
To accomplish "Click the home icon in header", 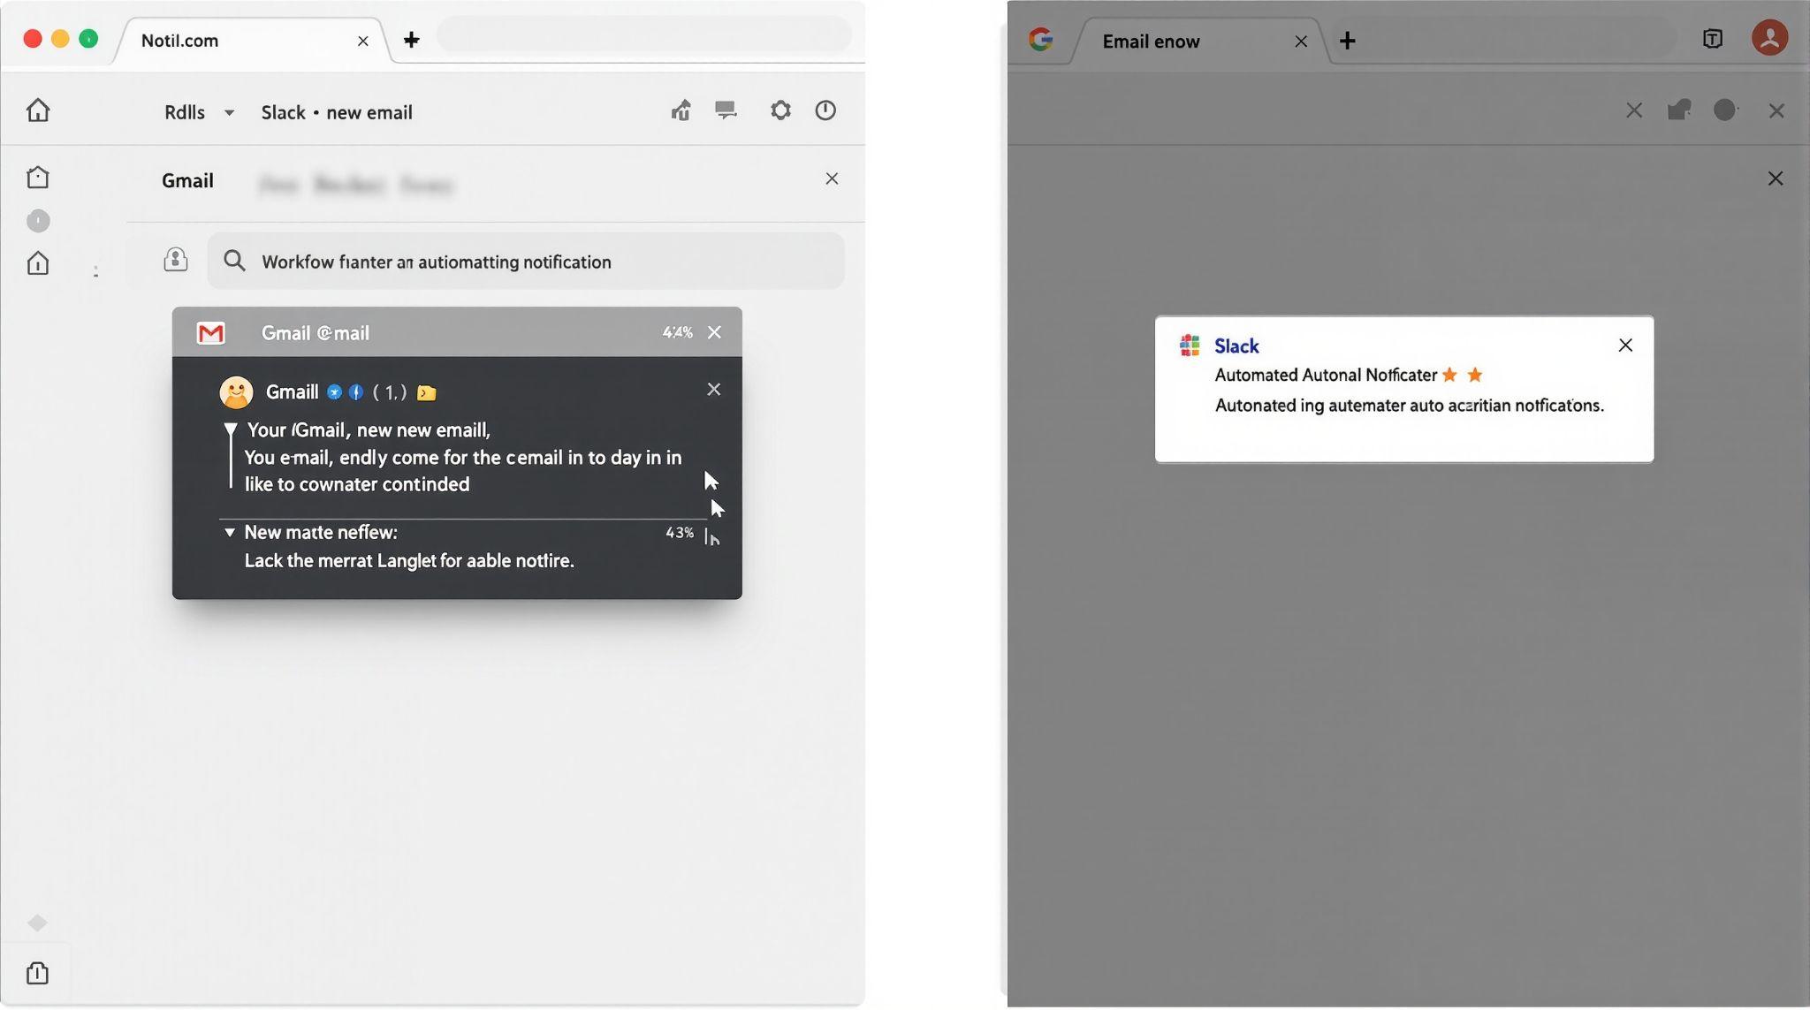I will coord(38,110).
